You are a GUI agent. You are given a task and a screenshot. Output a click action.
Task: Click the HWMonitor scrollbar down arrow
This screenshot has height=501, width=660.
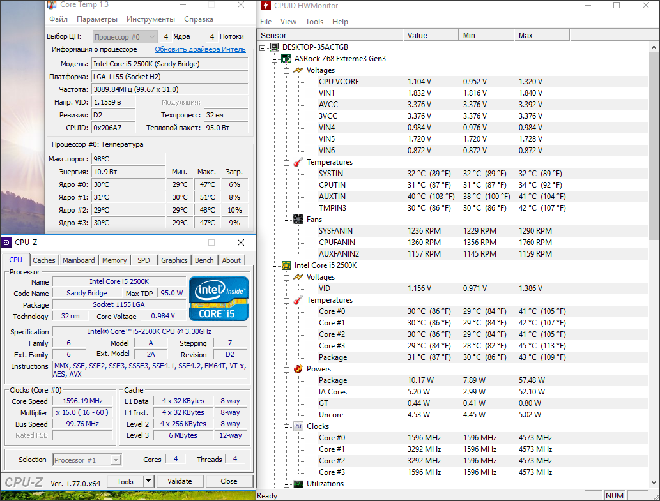pos(654,482)
